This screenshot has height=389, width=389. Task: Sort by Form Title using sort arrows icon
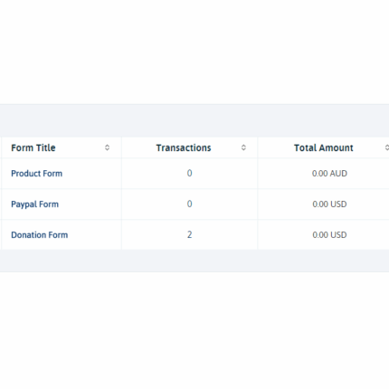107,147
